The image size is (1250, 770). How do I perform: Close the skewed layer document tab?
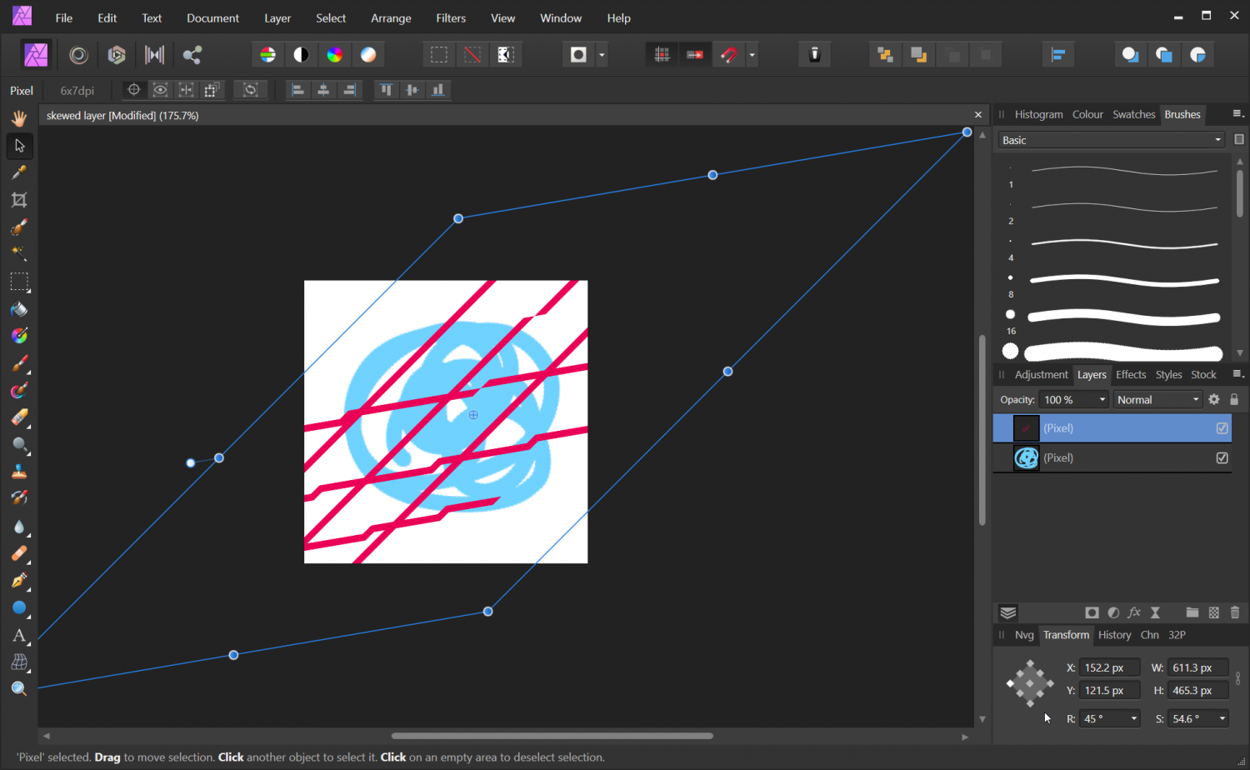978,115
